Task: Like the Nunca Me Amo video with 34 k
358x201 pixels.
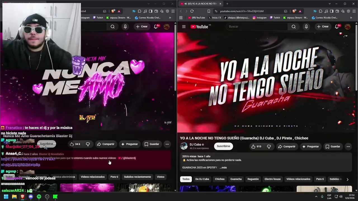Action: pyautogui.click(x=76, y=144)
